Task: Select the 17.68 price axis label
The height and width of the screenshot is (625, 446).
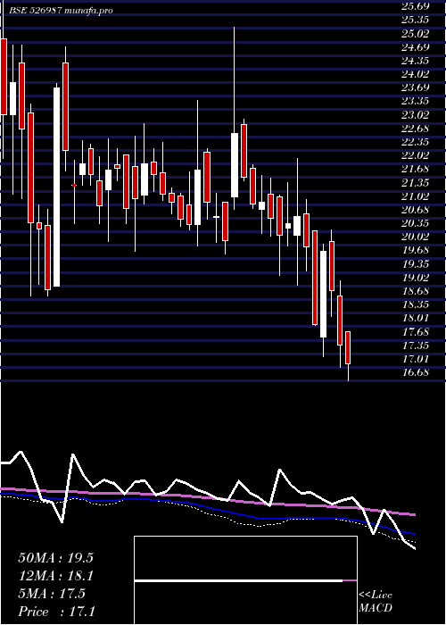Action: (x=415, y=331)
